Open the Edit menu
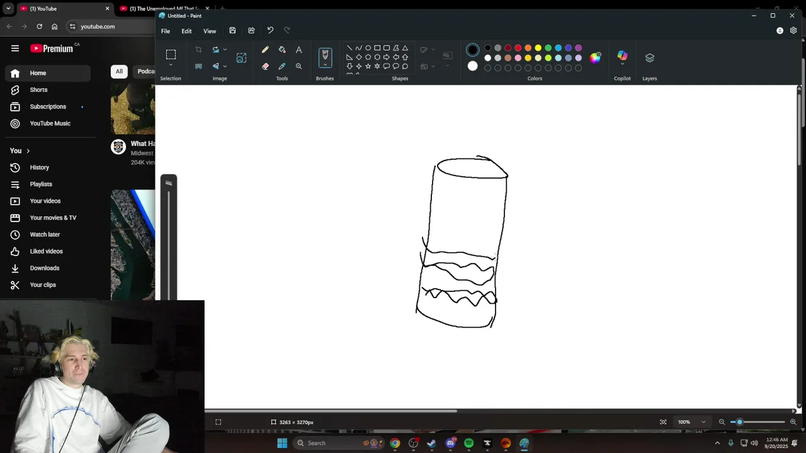This screenshot has width=806, height=453. (x=186, y=31)
